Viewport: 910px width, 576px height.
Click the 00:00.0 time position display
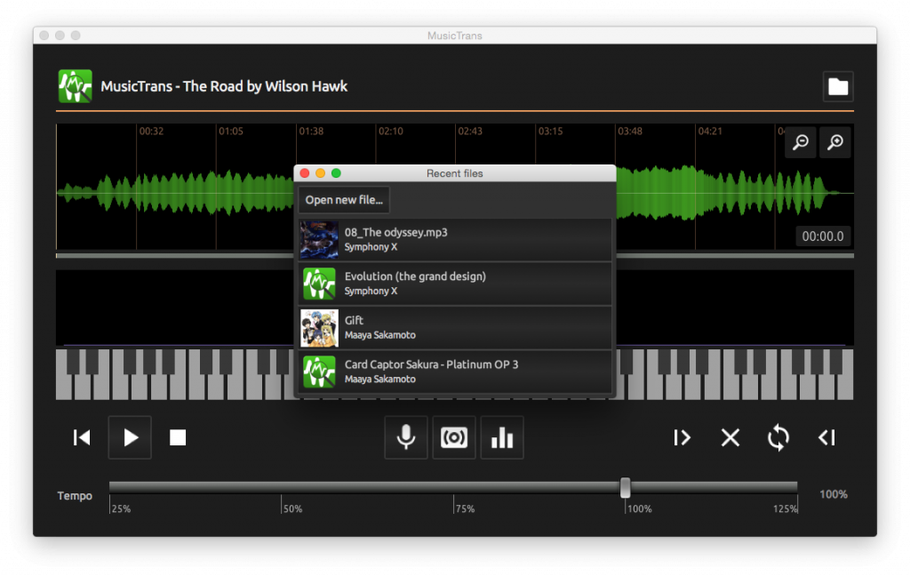click(822, 236)
